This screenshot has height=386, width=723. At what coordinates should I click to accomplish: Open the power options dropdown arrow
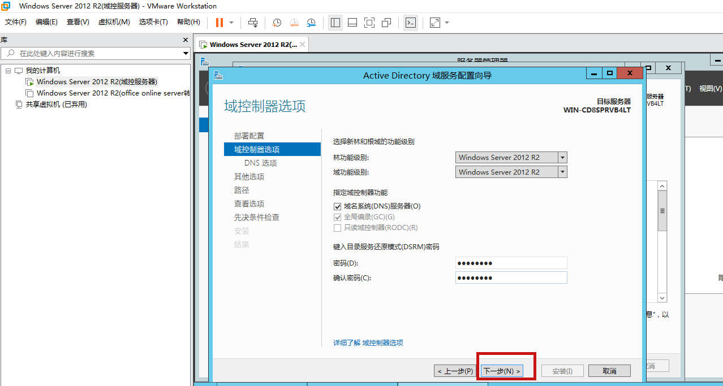(231, 23)
